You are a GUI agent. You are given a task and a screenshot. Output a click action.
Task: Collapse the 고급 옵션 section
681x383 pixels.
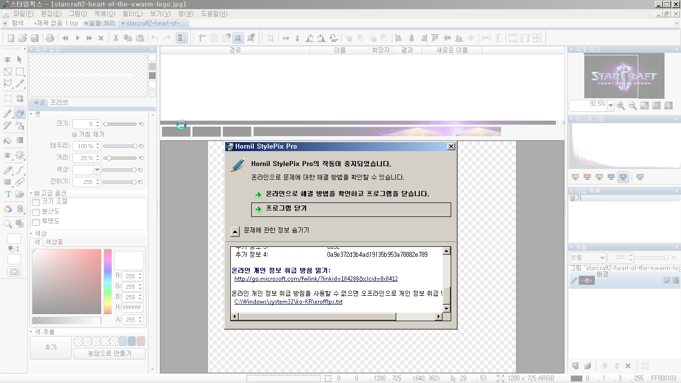coord(31,193)
